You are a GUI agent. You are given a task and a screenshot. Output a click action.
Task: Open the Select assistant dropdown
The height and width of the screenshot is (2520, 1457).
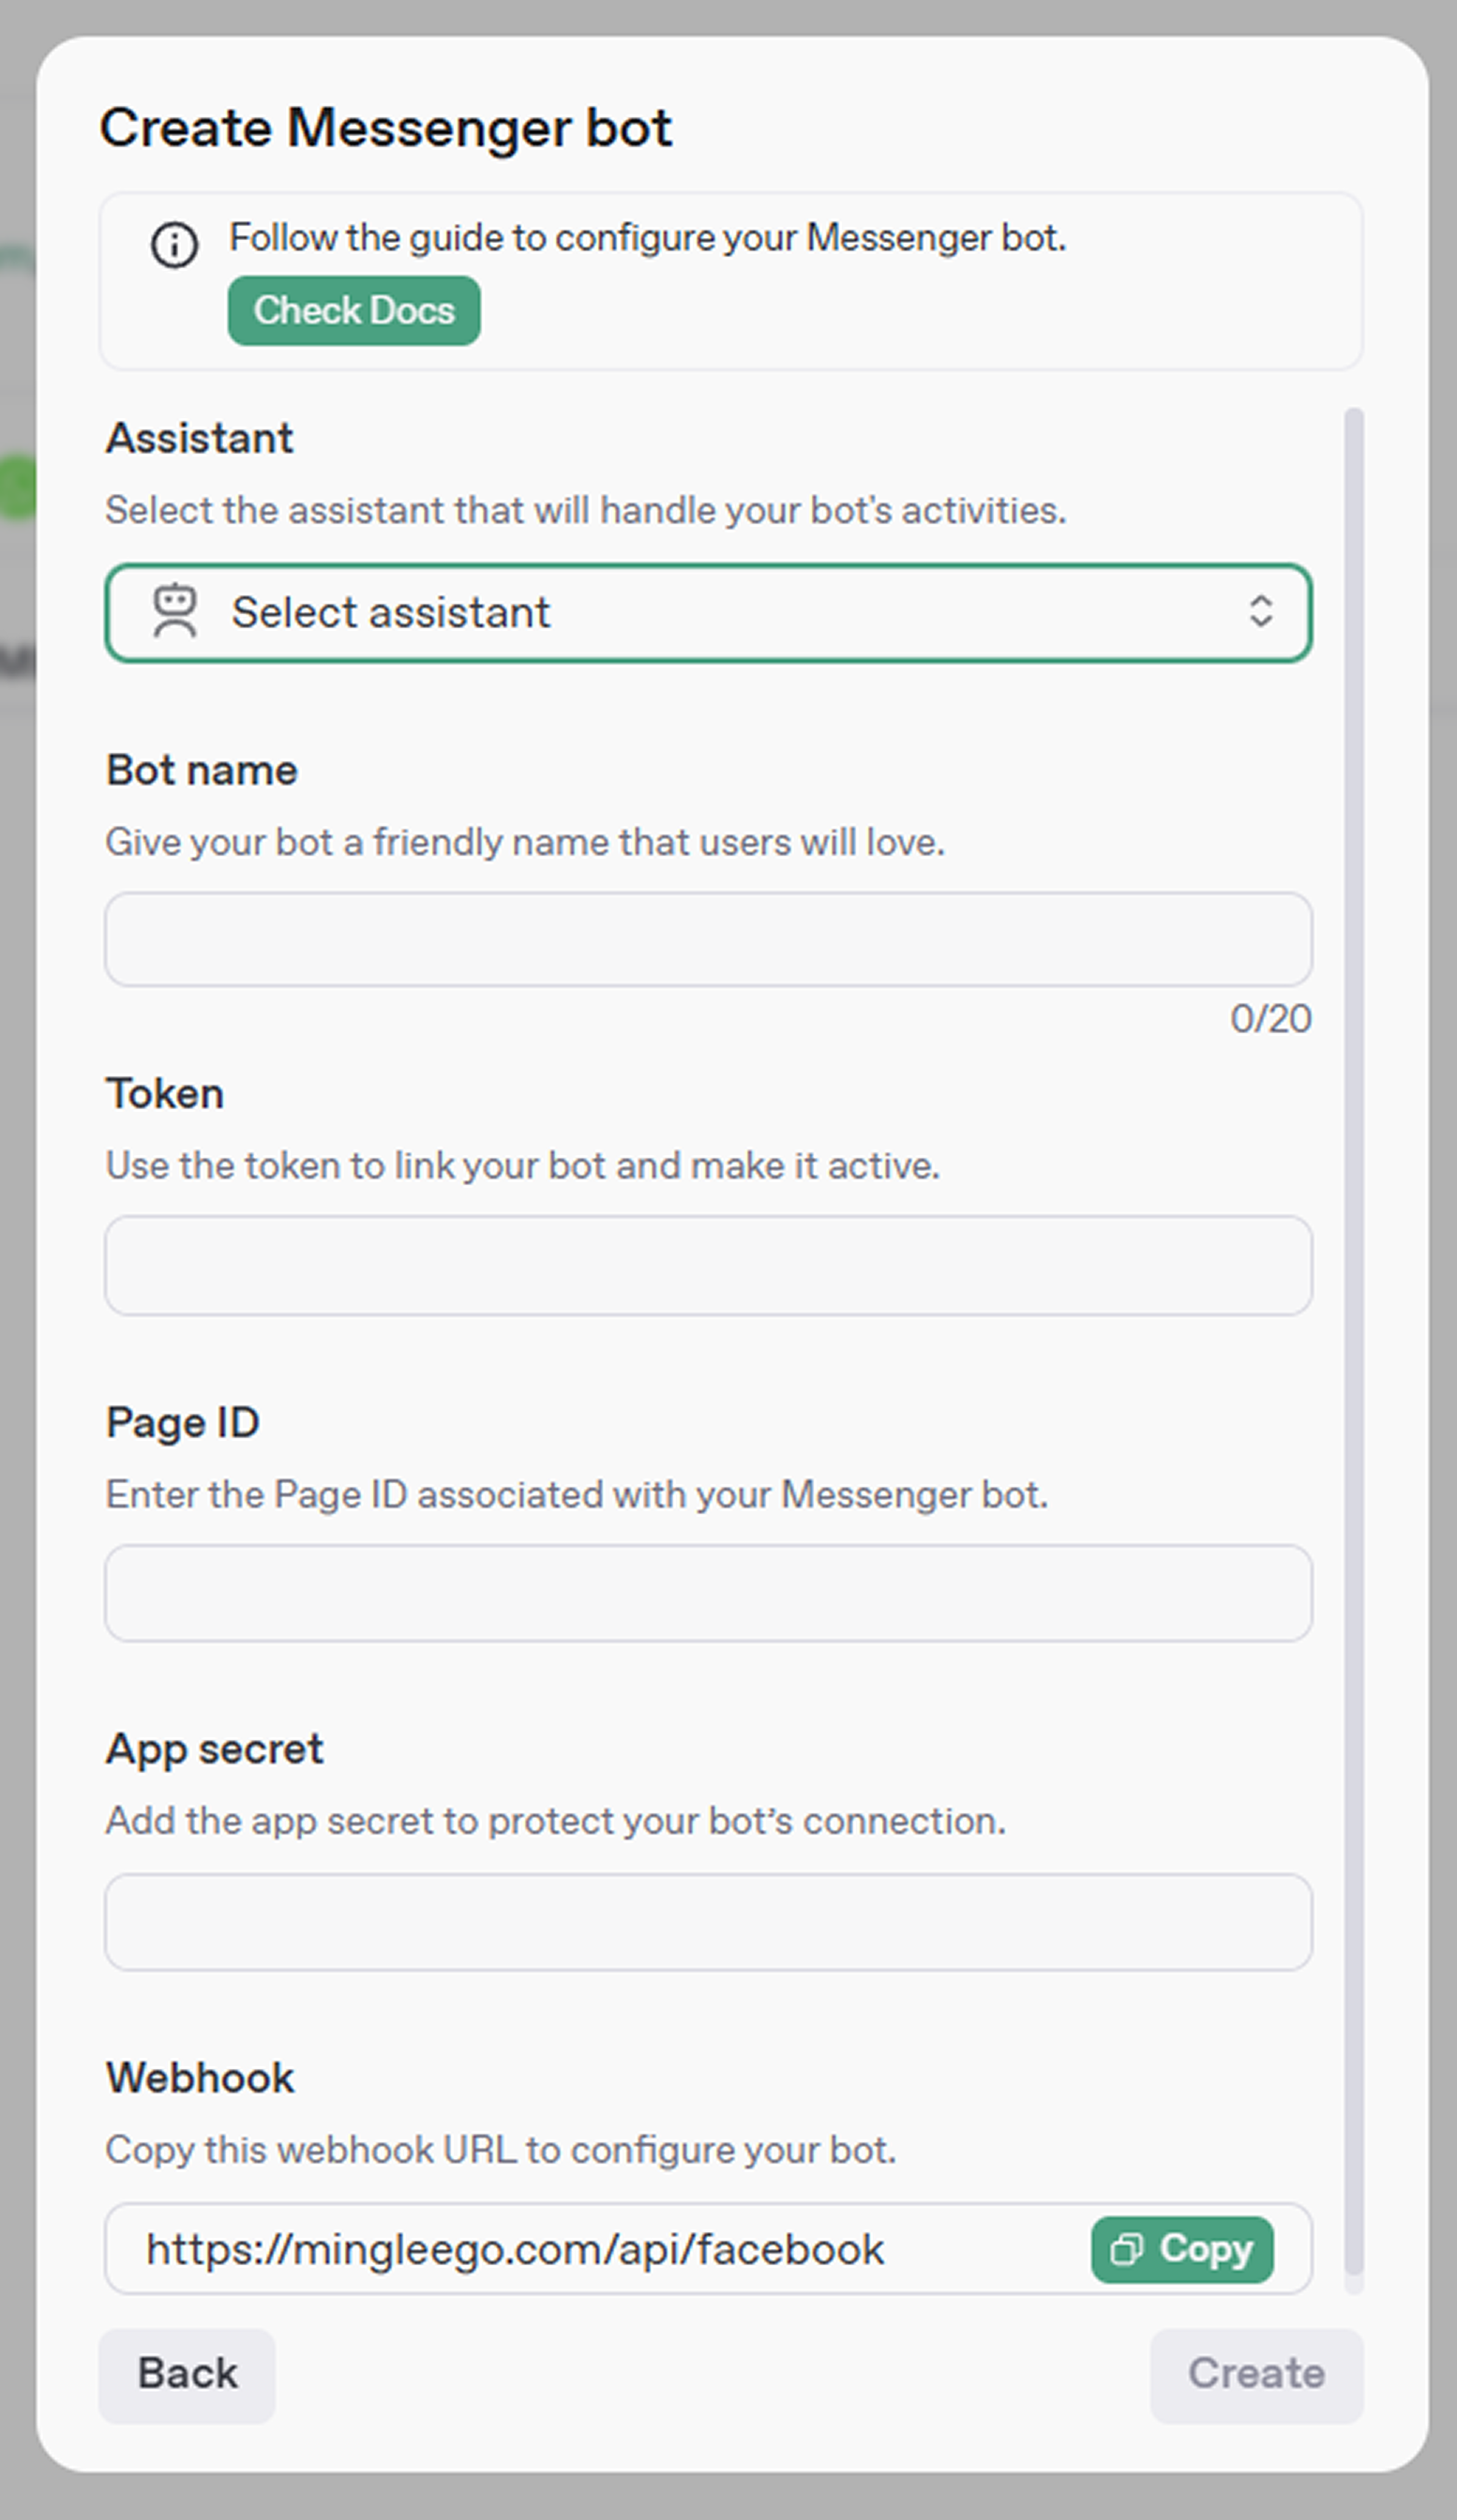pos(708,613)
